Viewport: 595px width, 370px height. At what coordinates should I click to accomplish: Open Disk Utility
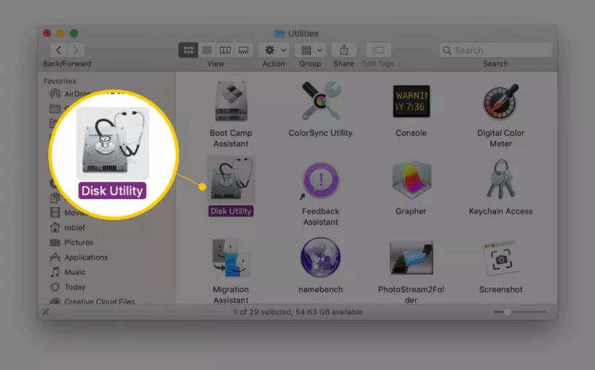pos(231,180)
